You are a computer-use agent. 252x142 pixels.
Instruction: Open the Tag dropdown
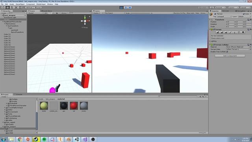pos(224,17)
